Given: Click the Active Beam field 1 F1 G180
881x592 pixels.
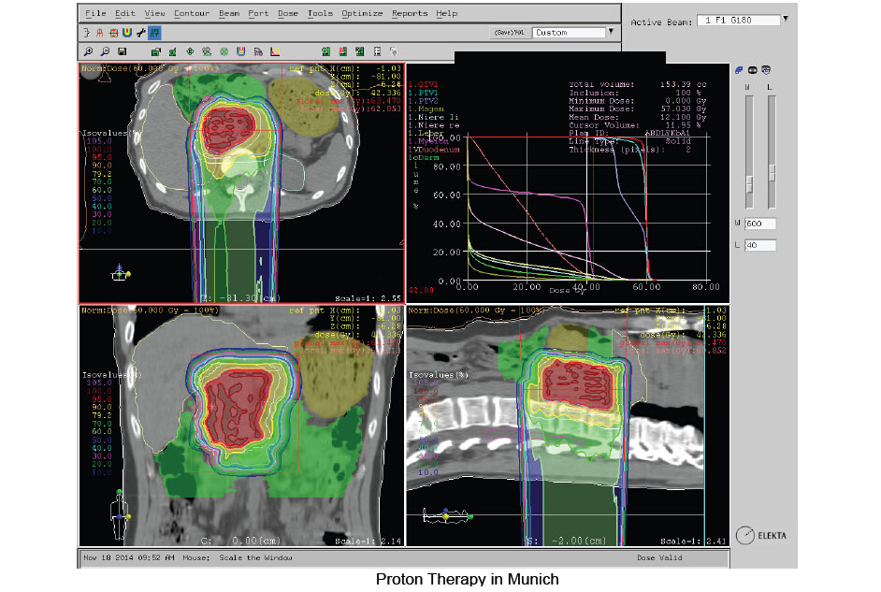Looking at the screenshot, I should (738, 21).
